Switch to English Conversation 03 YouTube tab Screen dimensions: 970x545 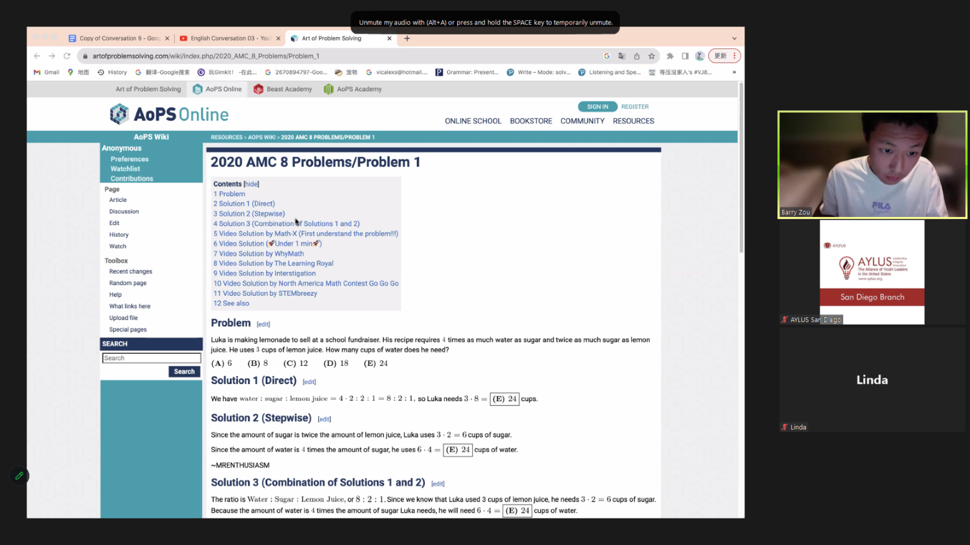pyautogui.click(x=231, y=38)
